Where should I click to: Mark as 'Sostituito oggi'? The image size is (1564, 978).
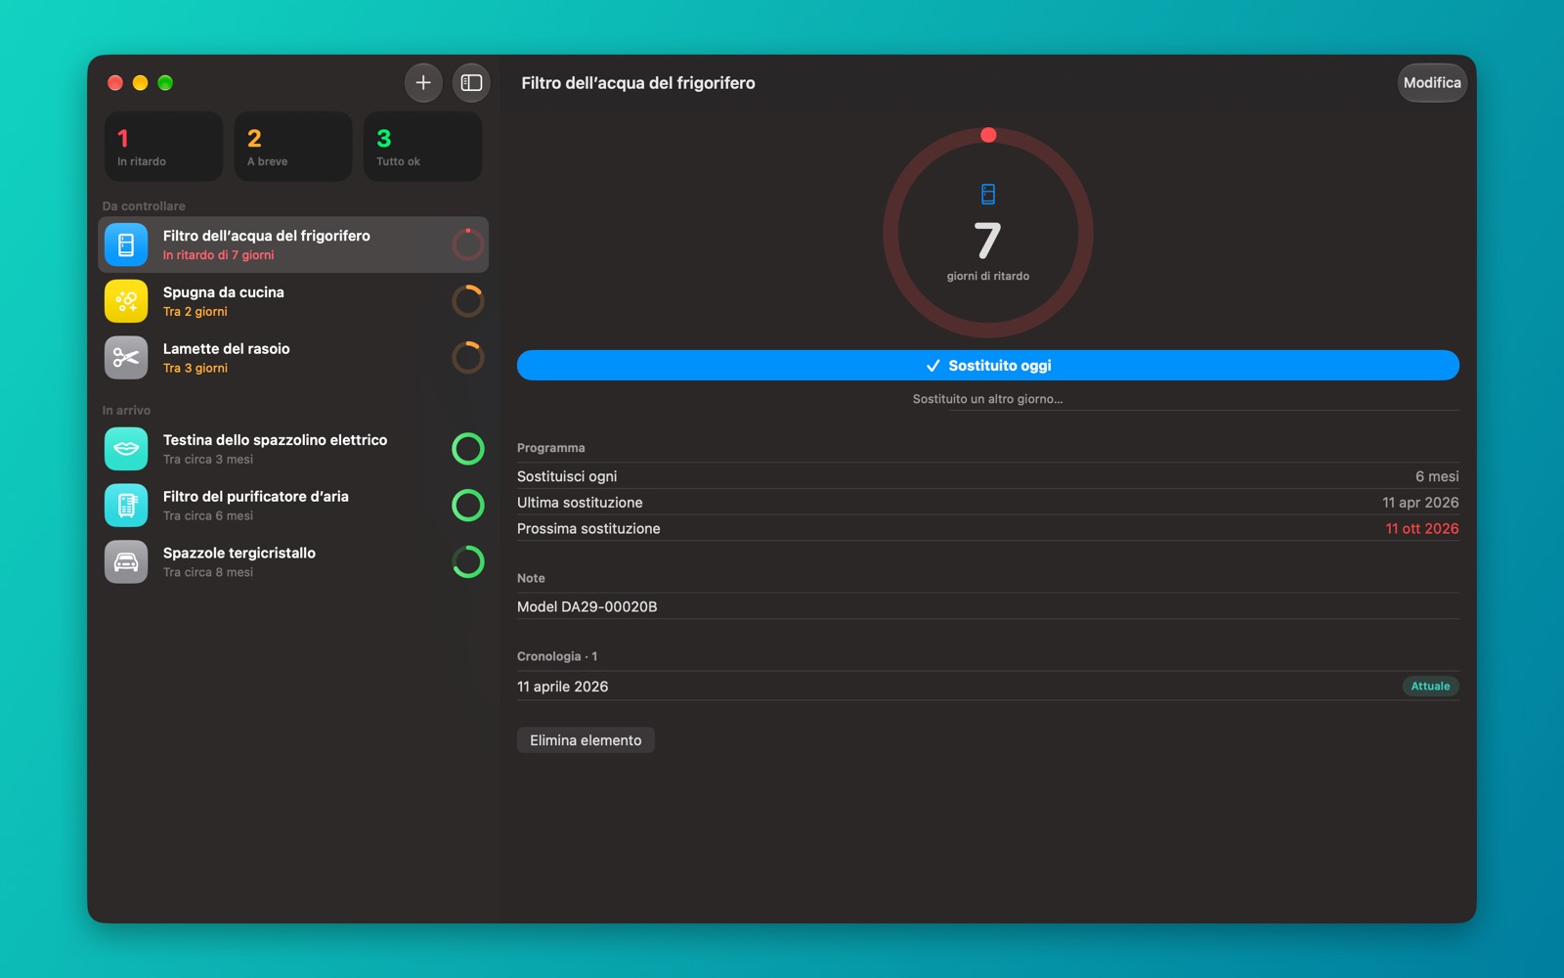coord(988,366)
